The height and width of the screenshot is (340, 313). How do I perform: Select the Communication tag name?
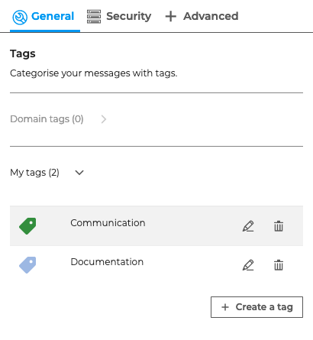(108, 223)
